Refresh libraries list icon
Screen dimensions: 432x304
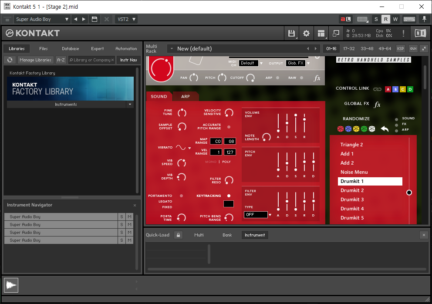10,60
